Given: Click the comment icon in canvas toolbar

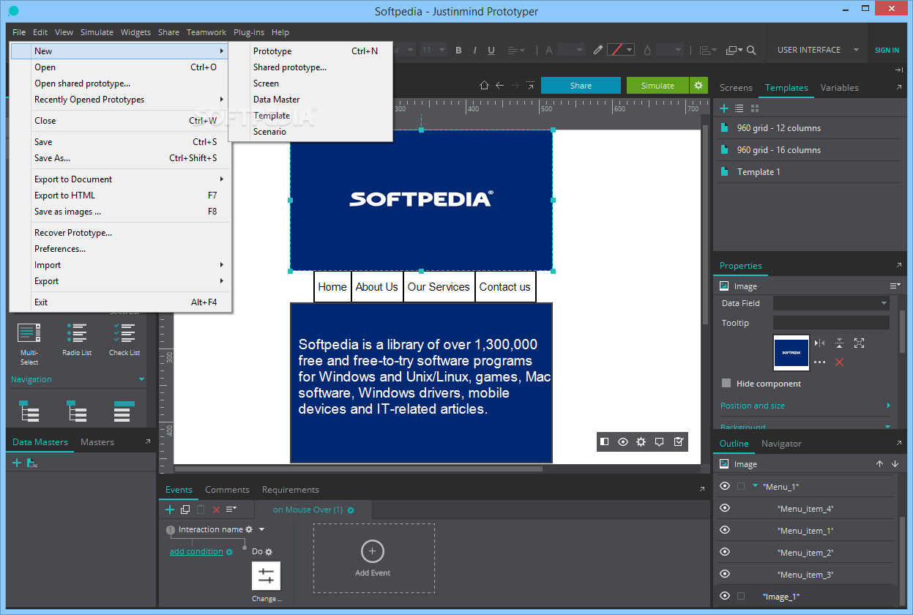Looking at the screenshot, I should (660, 441).
